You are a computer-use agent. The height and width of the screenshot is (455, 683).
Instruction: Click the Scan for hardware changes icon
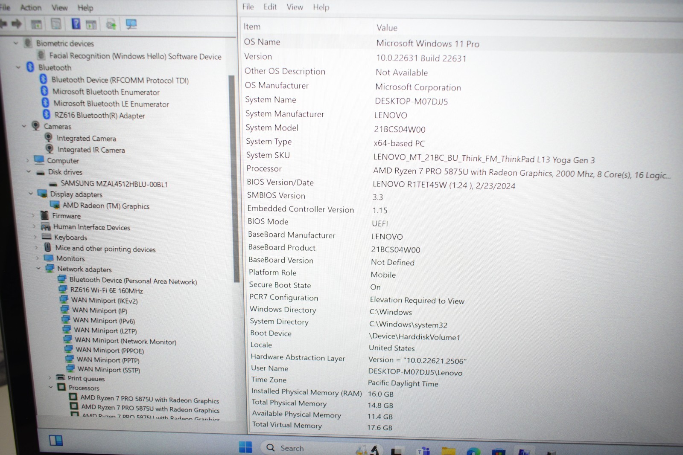(131, 24)
